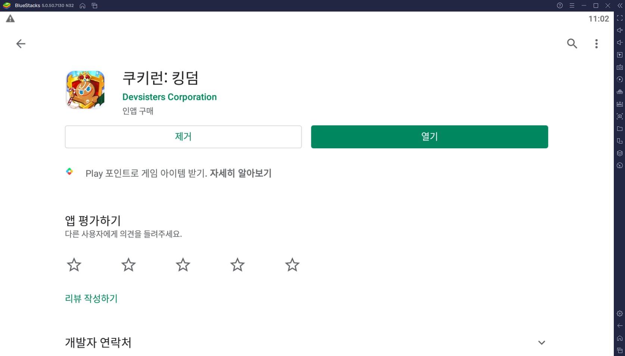Click the 개발자 연락처 heading
625x356 pixels.
coord(98,343)
